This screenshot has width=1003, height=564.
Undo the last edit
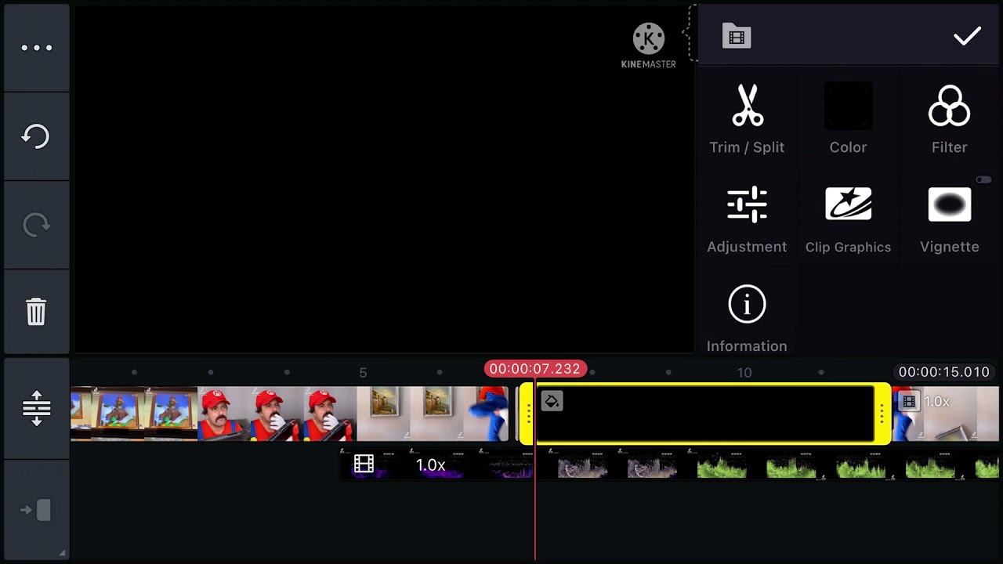36,136
